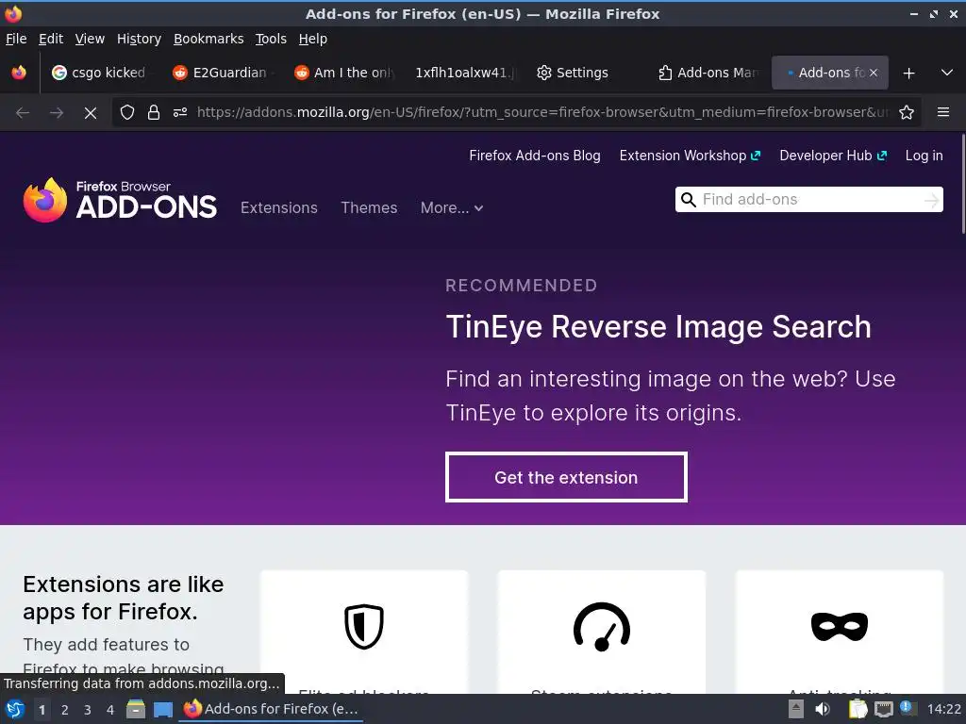
Task: Stop loading the page with X button
Action: pyautogui.click(x=91, y=113)
